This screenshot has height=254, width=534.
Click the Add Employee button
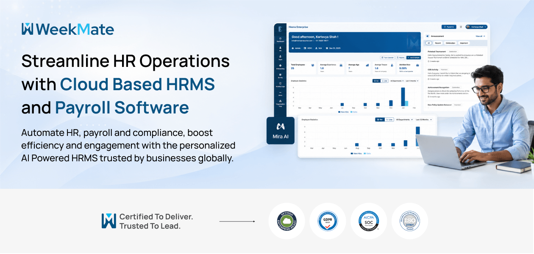tap(414, 58)
